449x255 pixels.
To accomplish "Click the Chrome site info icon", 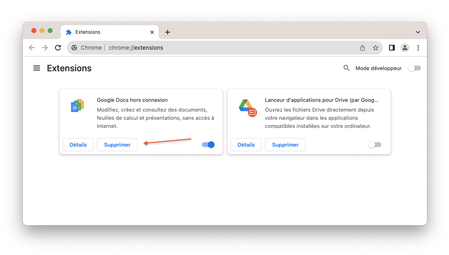I will [74, 48].
